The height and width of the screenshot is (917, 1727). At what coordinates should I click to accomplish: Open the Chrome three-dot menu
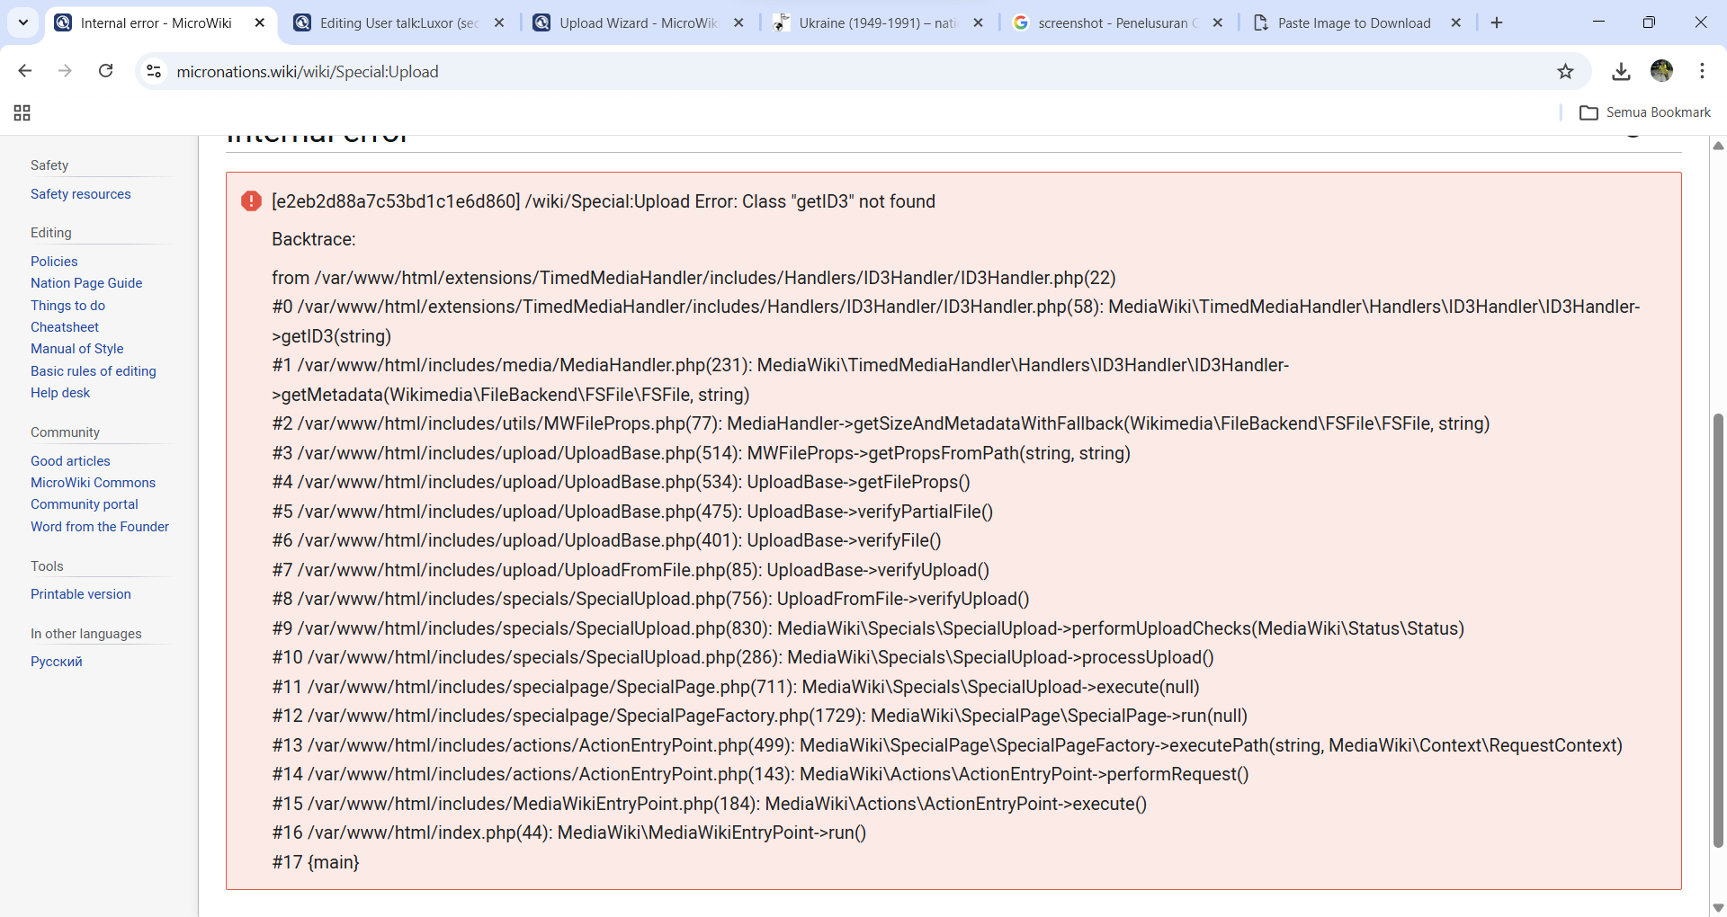pyautogui.click(x=1702, y=71)
